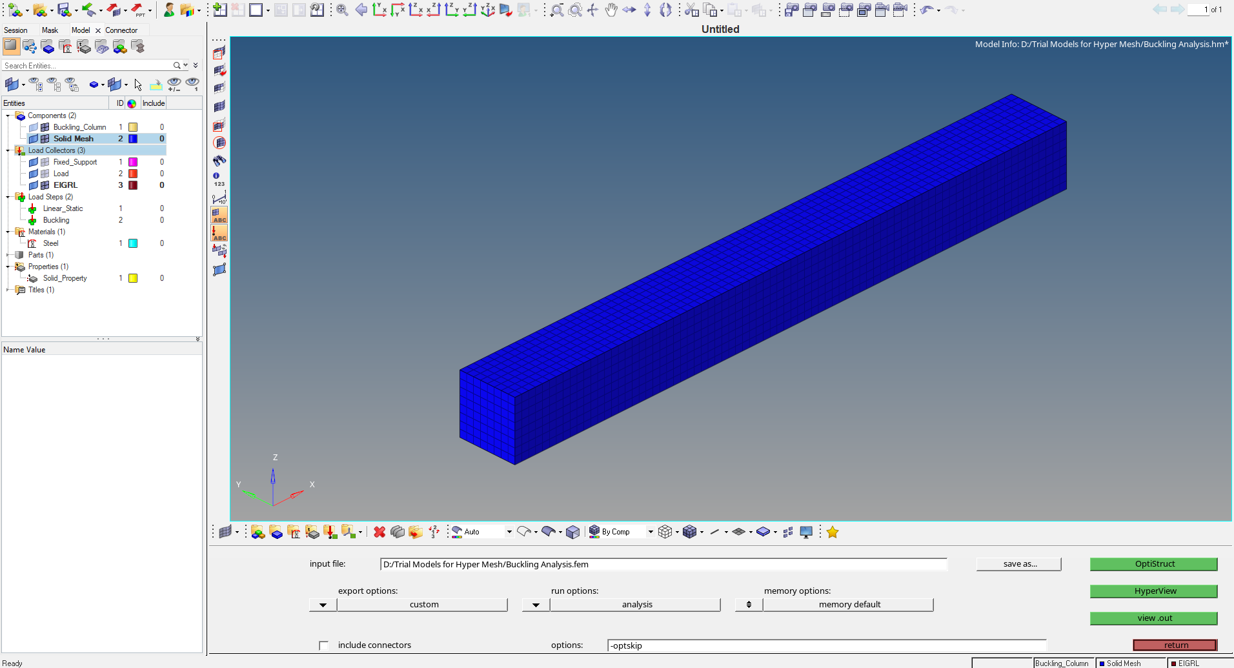Image resolution: width=1234 pixels, height=668 pixels.
Task: Switch to the Connector tab
Action: 121,30
